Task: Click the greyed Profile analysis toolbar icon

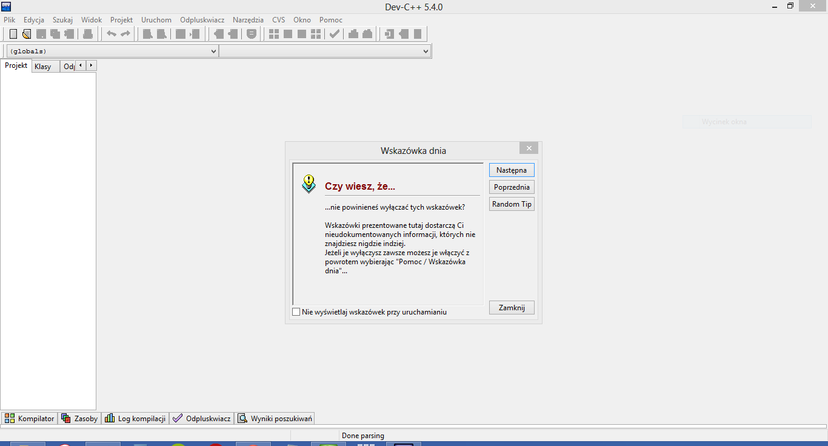Action: click(353, 34)
